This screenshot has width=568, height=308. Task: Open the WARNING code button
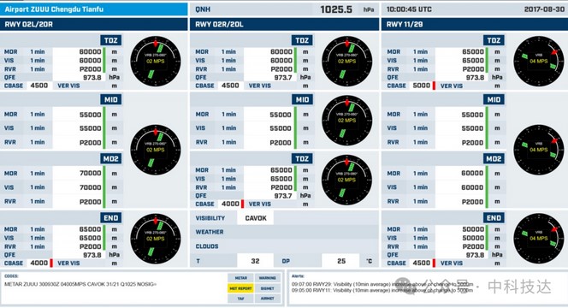(267, 278)
